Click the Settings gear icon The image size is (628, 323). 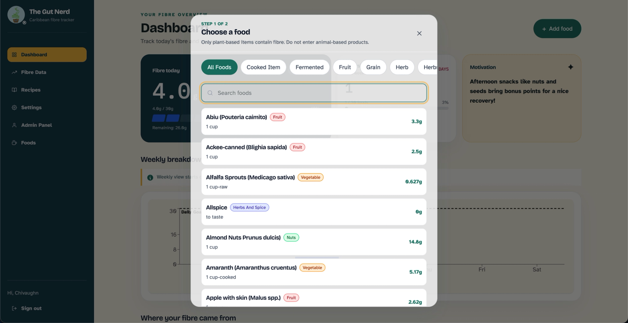click(x=14, y=108)
